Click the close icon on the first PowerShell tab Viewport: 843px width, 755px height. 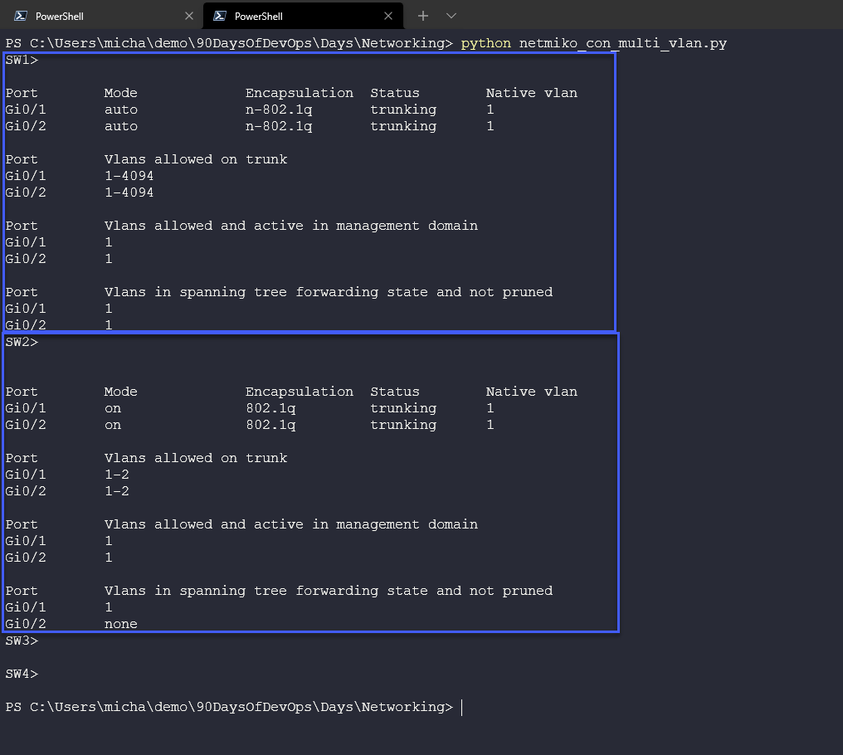189,15
